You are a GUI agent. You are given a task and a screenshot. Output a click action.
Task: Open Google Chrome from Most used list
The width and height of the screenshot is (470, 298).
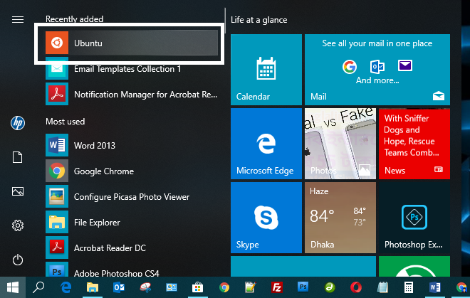(132, 171)
